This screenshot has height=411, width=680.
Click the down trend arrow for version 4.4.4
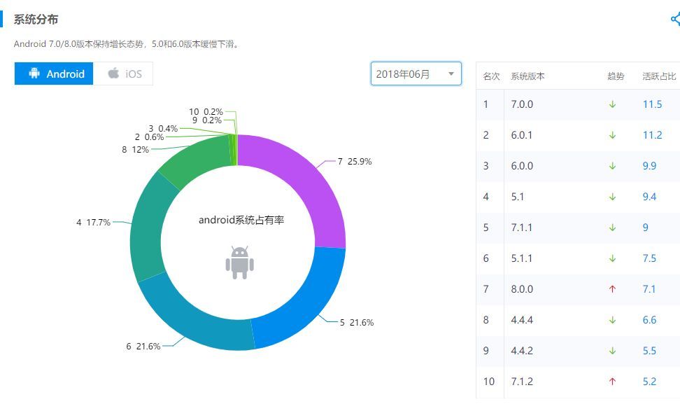(x=612, y=320)
